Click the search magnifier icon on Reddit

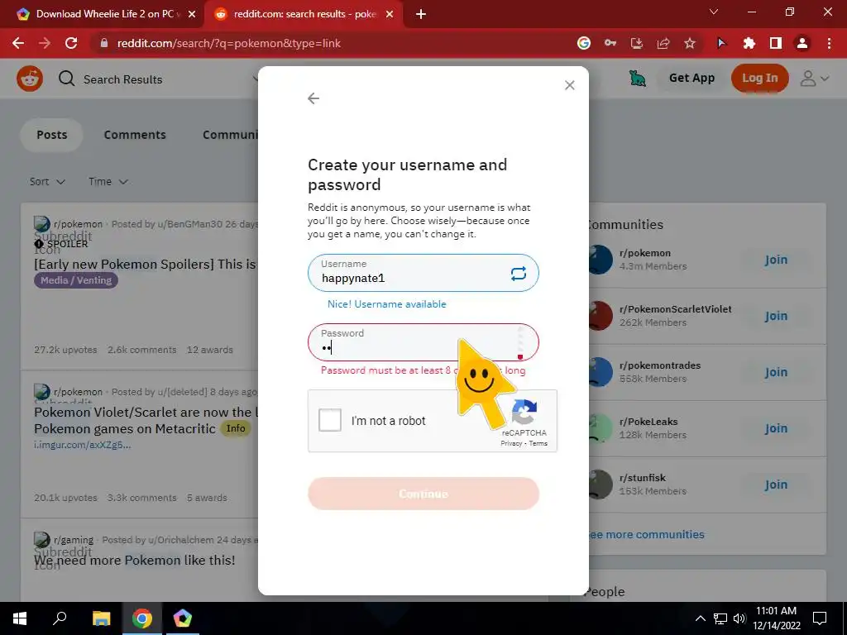click(66, 79)
